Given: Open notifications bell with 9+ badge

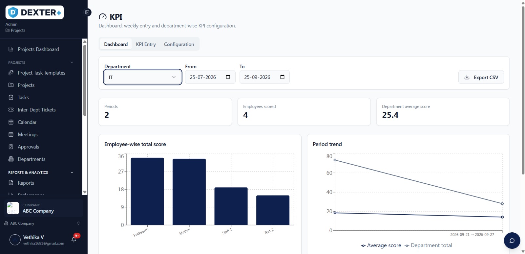Looking at the screenshot, I should [x=74, y=240].
